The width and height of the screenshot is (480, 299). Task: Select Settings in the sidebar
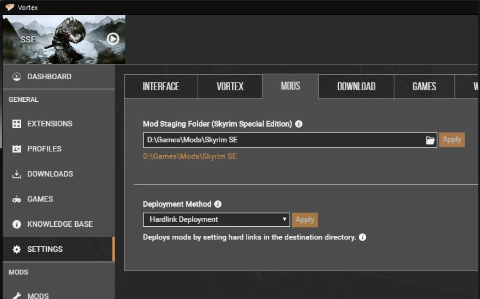click(x=58, y=249)
